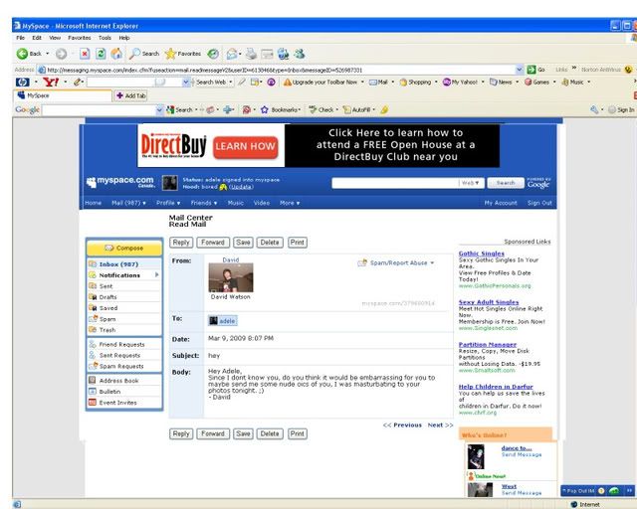Image resolution: width=637 pixels, height=509 pixels.
Task: Run Google toolbar spell Check
Action: (320, 109)
